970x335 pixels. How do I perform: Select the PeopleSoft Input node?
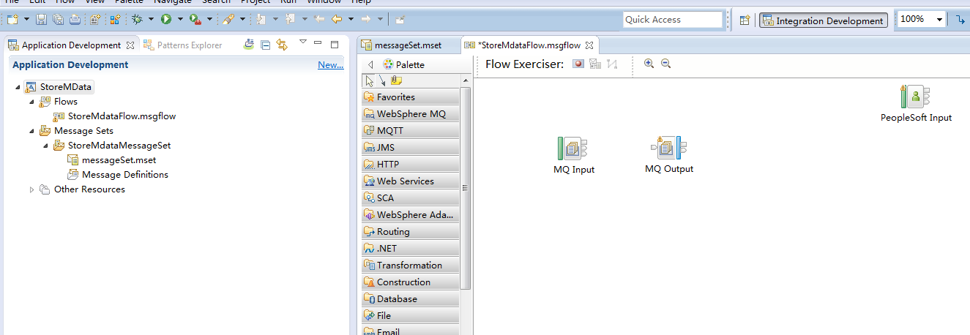(x=916, y=104)
